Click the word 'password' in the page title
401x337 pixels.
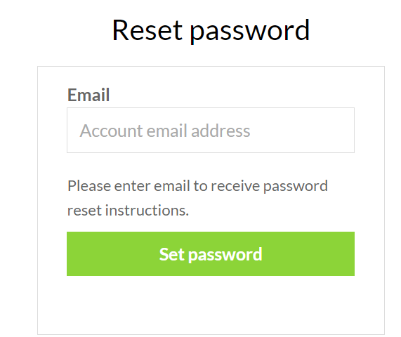(x=250, y=31)
